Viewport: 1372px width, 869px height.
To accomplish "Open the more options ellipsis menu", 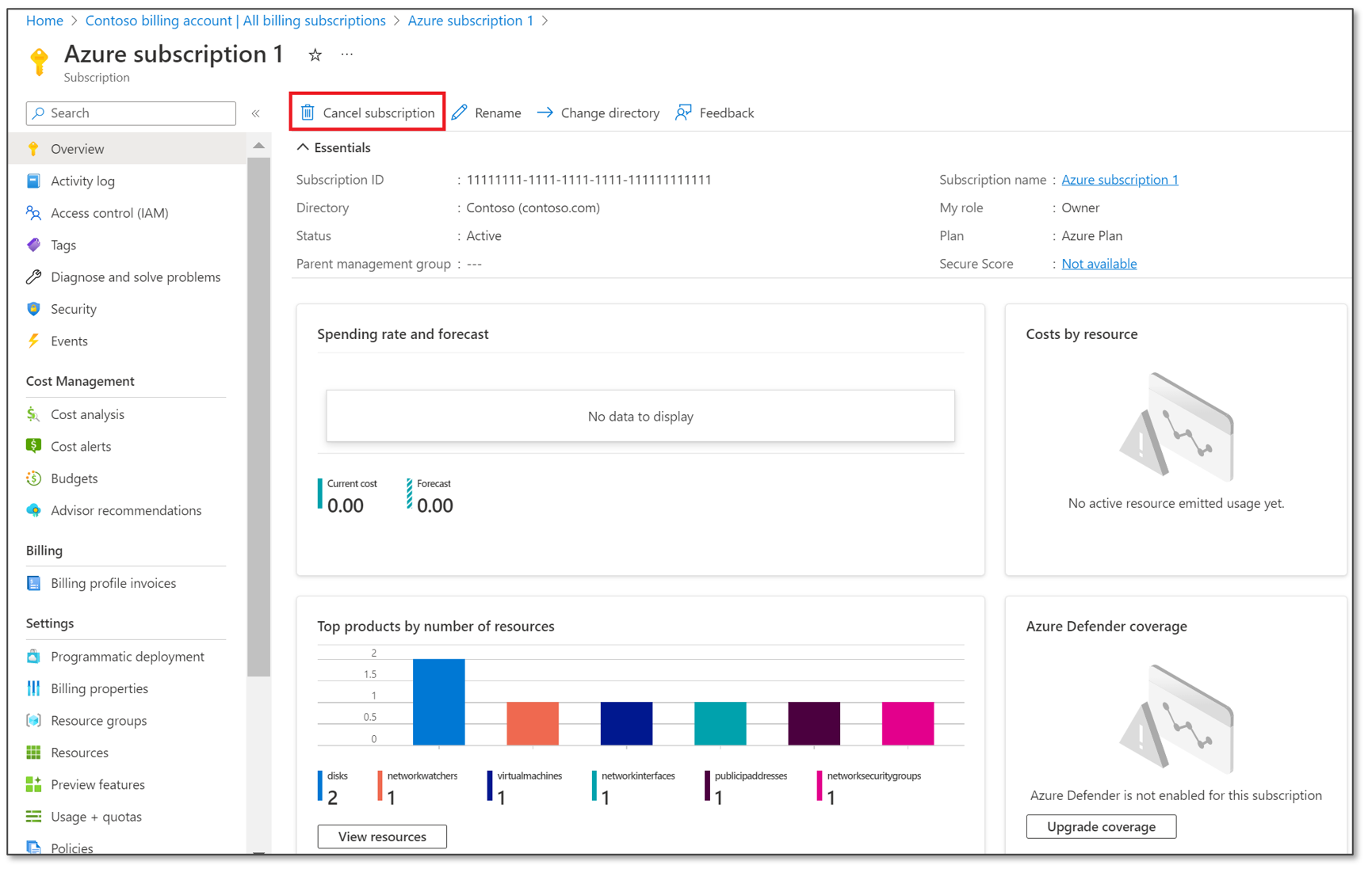I will click(x=347, y=55).
